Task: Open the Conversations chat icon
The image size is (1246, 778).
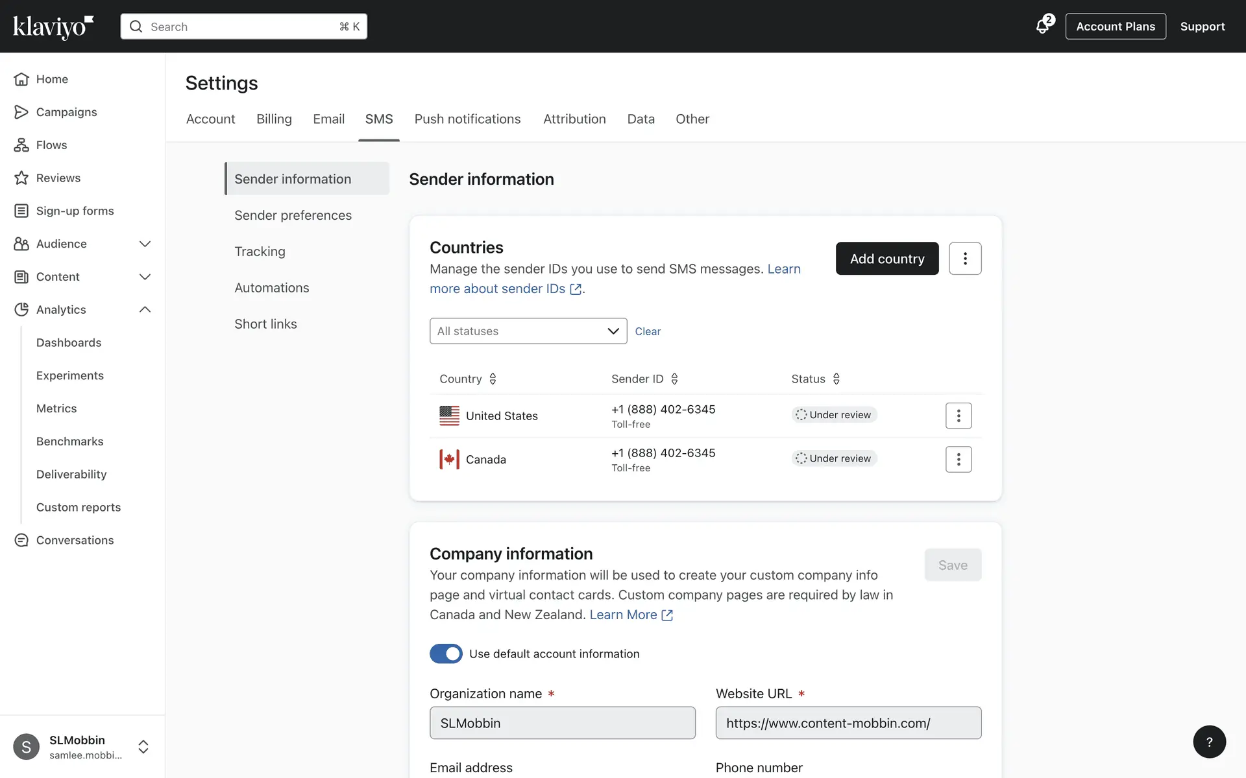Action: click(21, 540)
